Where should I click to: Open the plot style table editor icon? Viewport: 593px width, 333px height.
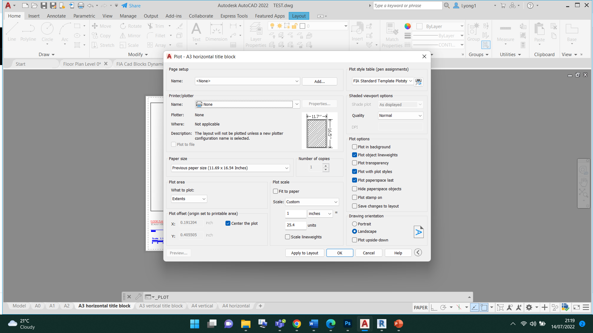(x=418, y=81)
